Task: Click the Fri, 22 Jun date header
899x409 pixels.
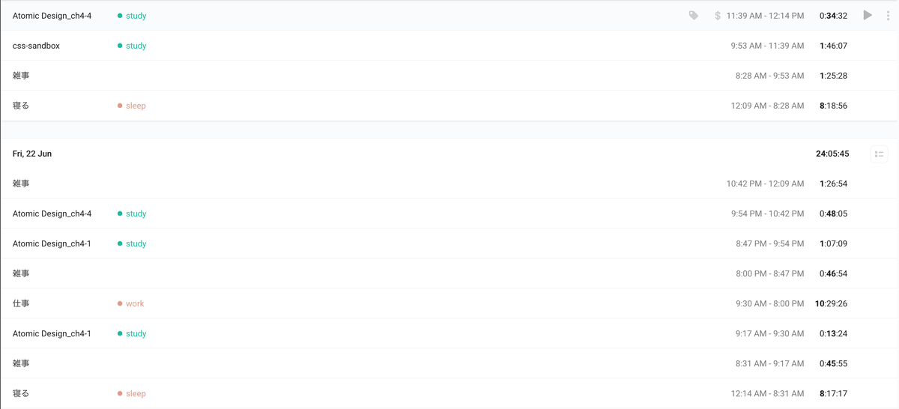Action: pyautogui.click(x=32, y=154)
